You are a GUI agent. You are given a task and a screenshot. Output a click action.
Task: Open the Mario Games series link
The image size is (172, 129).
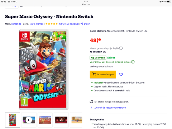tap(37, 24)
